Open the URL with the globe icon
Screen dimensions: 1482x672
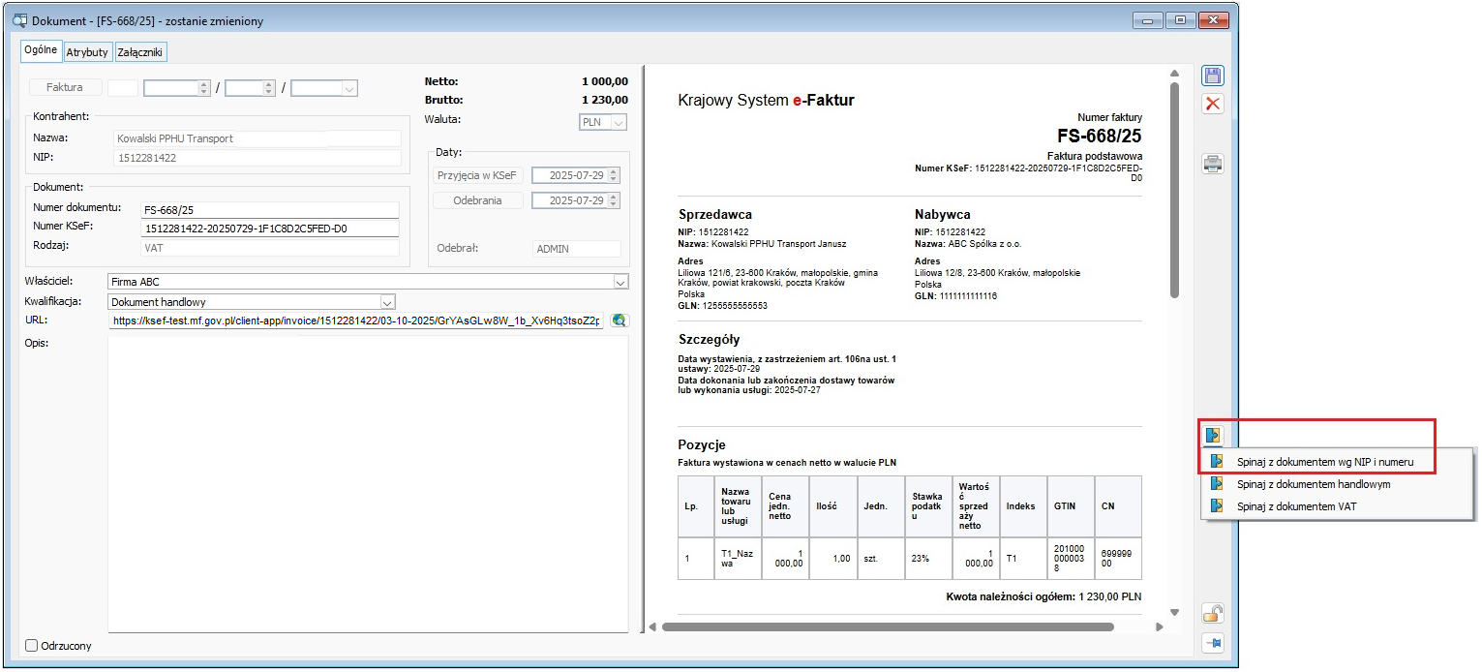(x=620, y=321)
